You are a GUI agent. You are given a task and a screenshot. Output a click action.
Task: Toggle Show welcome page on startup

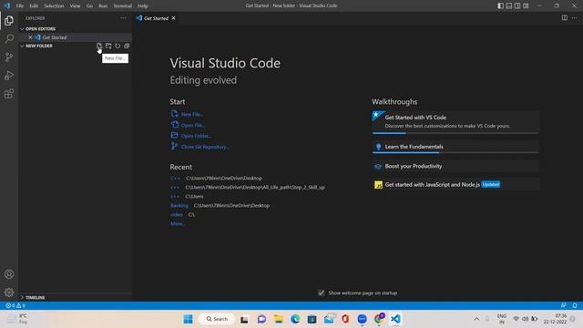322,293
